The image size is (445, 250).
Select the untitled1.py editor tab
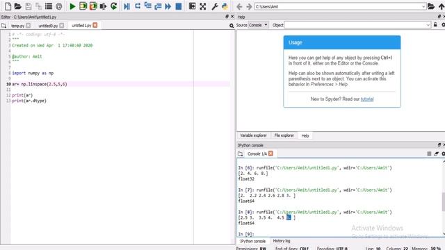(81, 26)
